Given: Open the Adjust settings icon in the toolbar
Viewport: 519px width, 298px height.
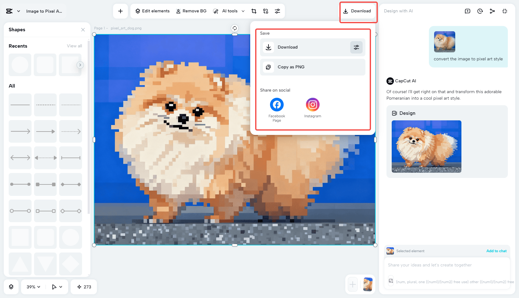Looking at the screenshot, I should pos(277,11).
